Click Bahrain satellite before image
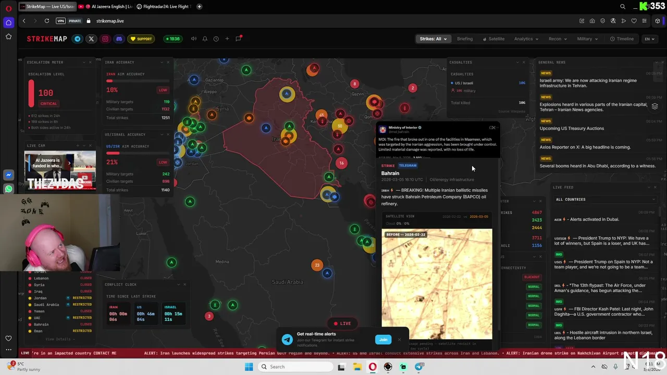667x375 pixels. pyautogui.click(x=437, y=284)
